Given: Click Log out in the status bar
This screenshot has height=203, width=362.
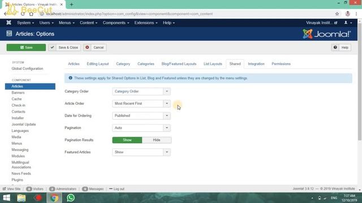Looking at the screenshot, I should click(117, 189).
